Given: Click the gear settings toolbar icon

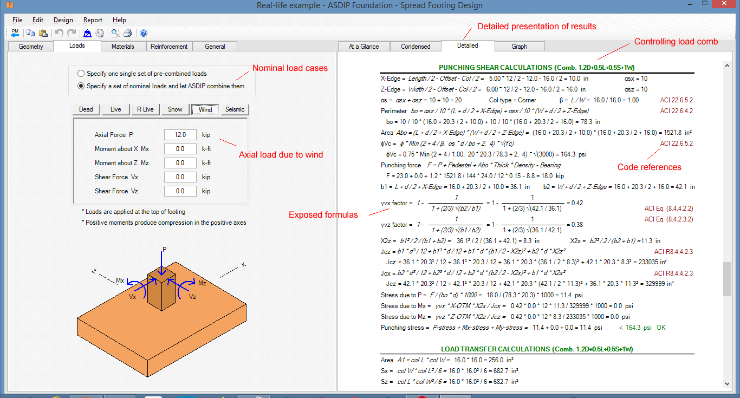Looking at the screenshot, I should (x=100, y=33).
